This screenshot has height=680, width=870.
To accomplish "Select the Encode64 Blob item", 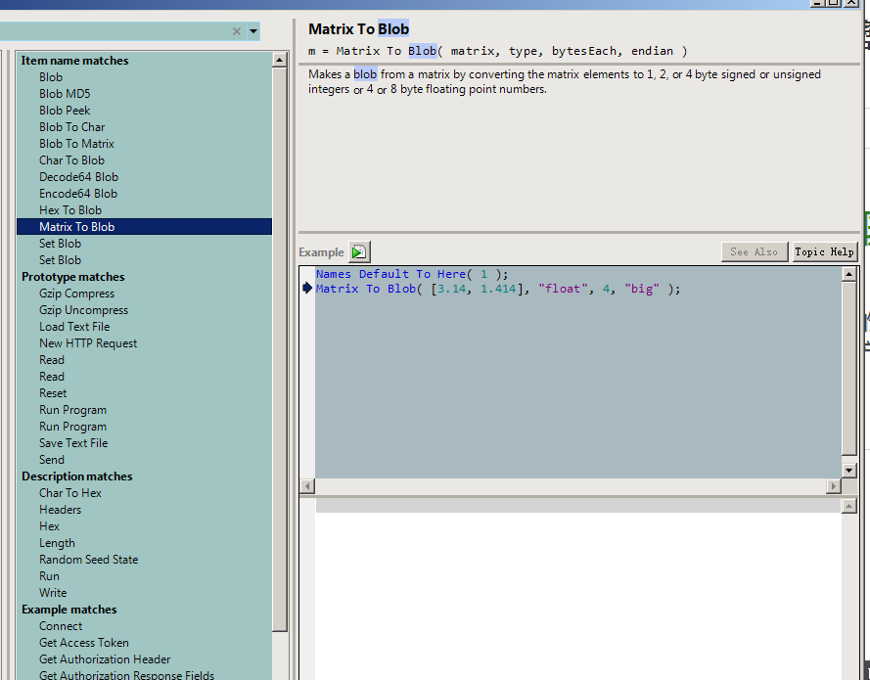I will pos(78,194).
